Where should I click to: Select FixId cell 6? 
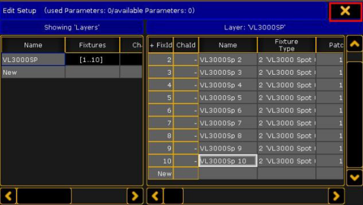(x=161, y=110)
